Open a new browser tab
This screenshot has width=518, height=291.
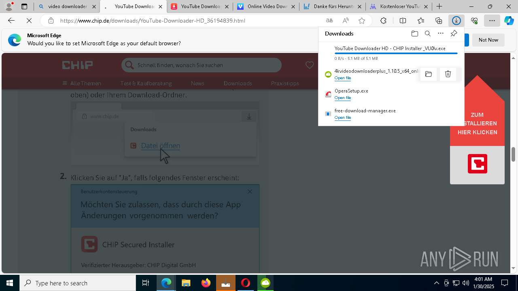[439, 6]
